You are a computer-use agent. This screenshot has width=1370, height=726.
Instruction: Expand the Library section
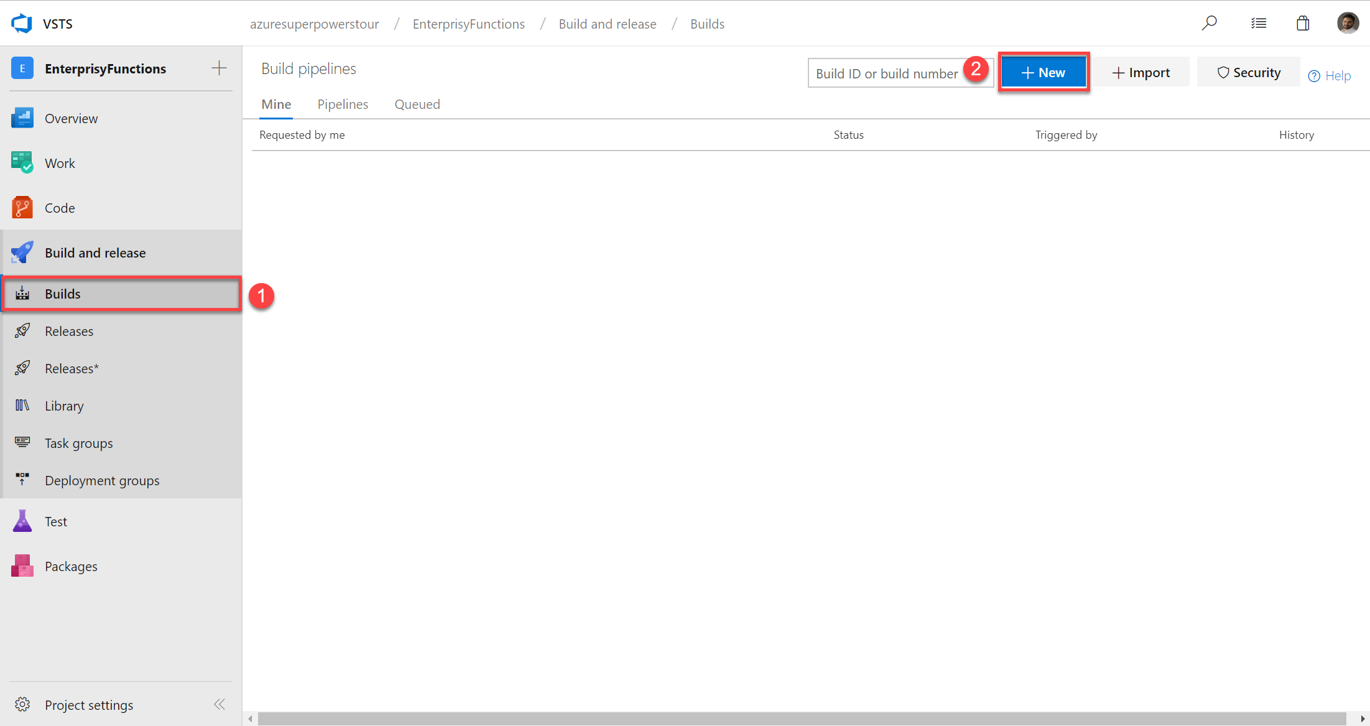pyautogui.click(x=64, y=405)
